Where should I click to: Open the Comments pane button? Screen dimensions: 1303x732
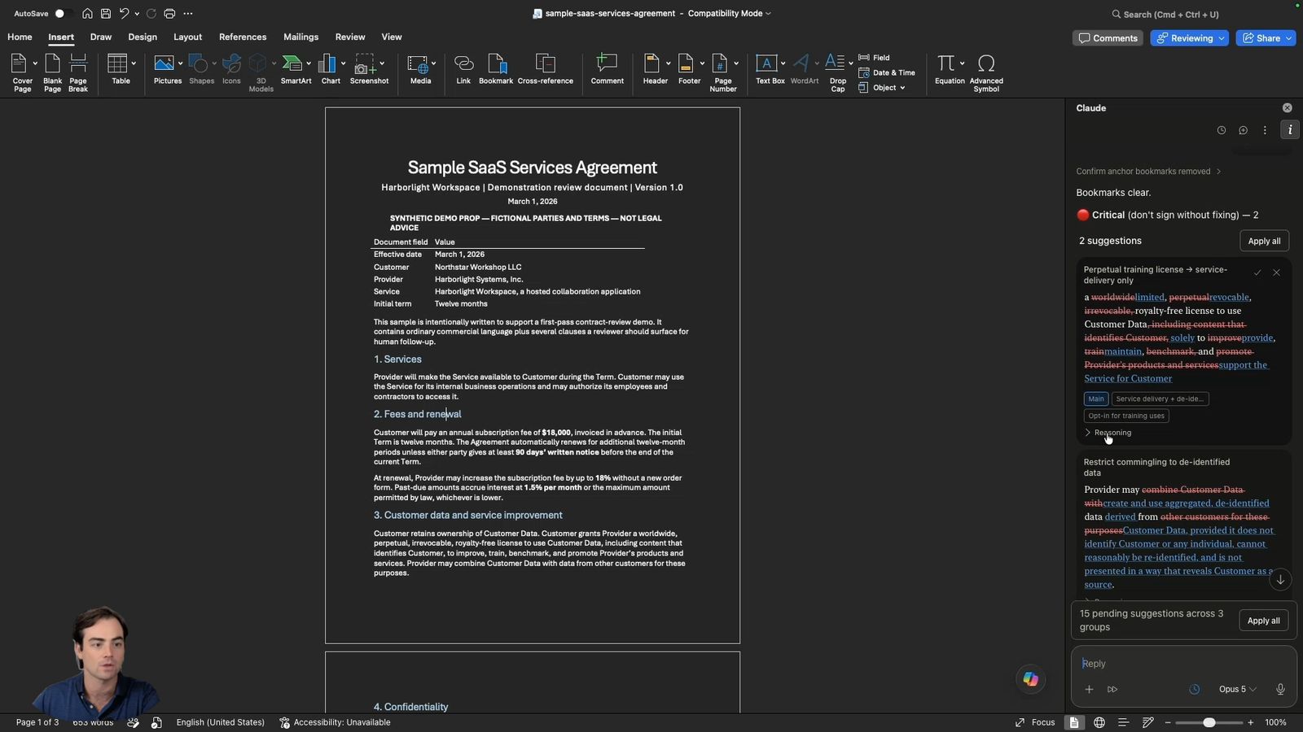click(1108, 38)
